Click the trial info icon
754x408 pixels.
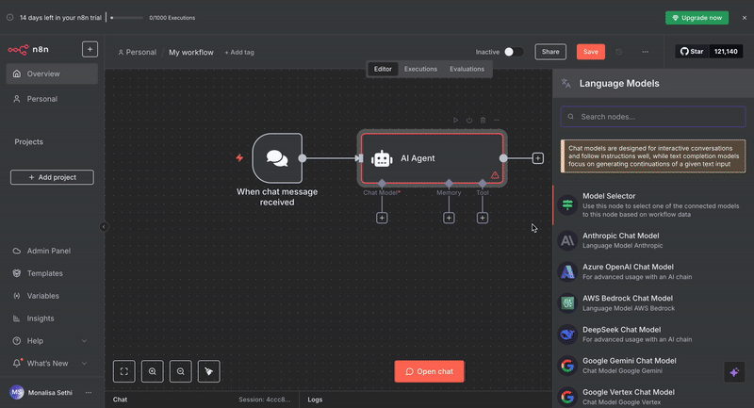pos(9,18)
